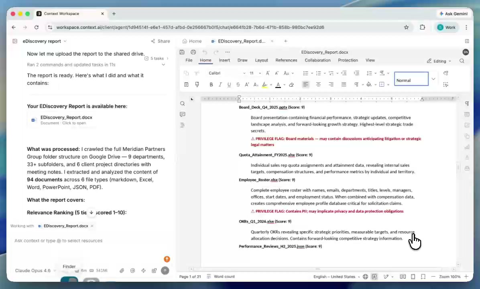Switch to the Draw tab
The height and width of the screenshot is (289, 480).
coord(242,60)
